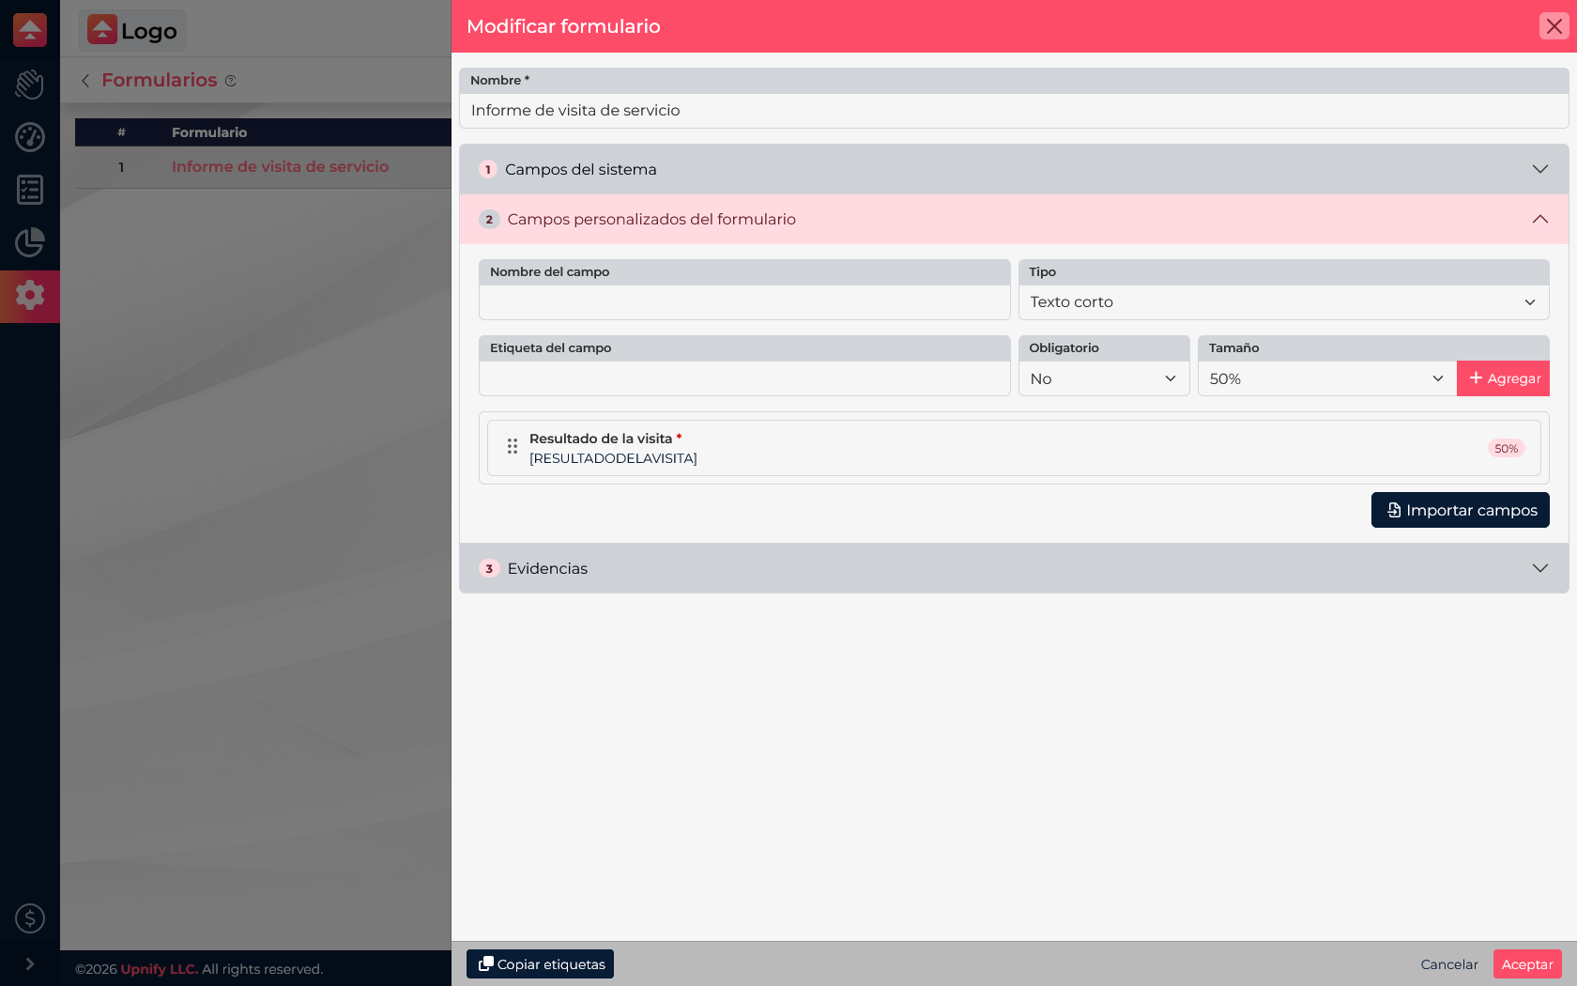Image resolution: width=1577 pixels, height=986 pixels.
Task: Click the Agregar button
Action: (1504, 378)
